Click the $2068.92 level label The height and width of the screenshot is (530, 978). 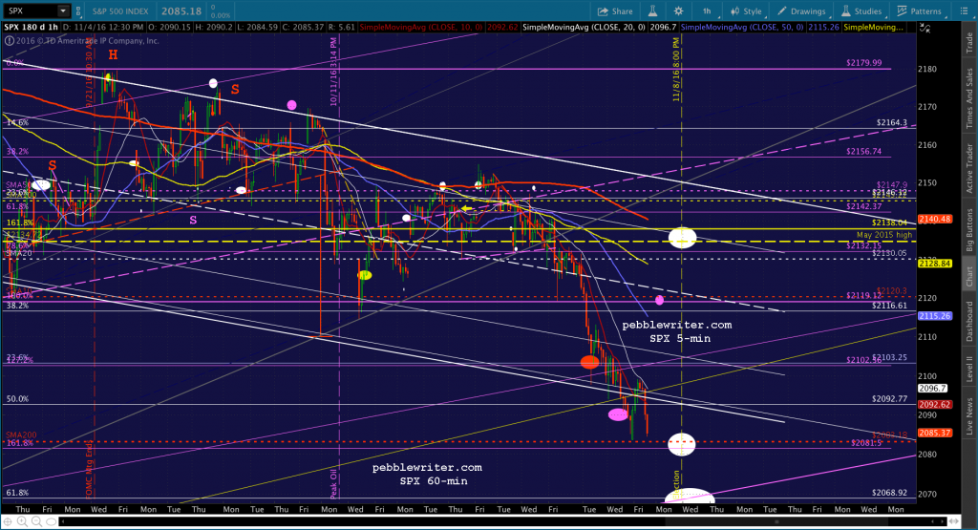[889, 493]
